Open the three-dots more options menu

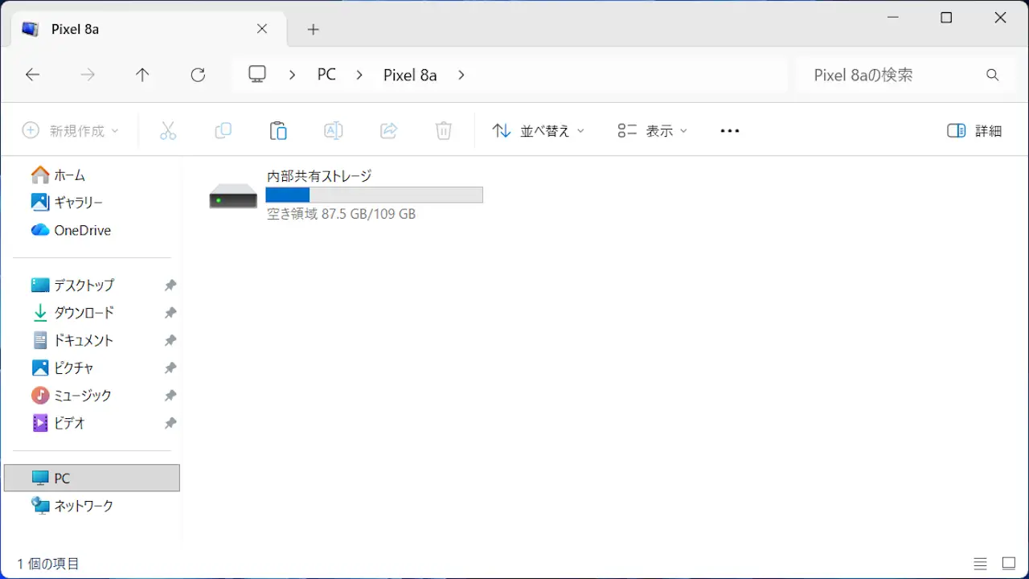[729, 131]
